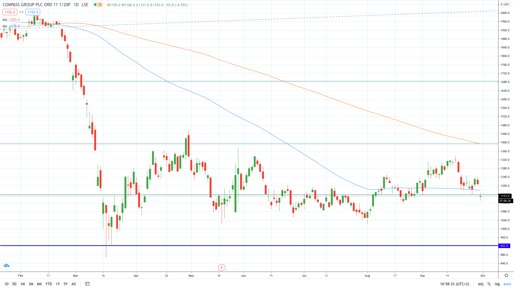
Task: Select the 1M time range
Action: pos(23,284)
